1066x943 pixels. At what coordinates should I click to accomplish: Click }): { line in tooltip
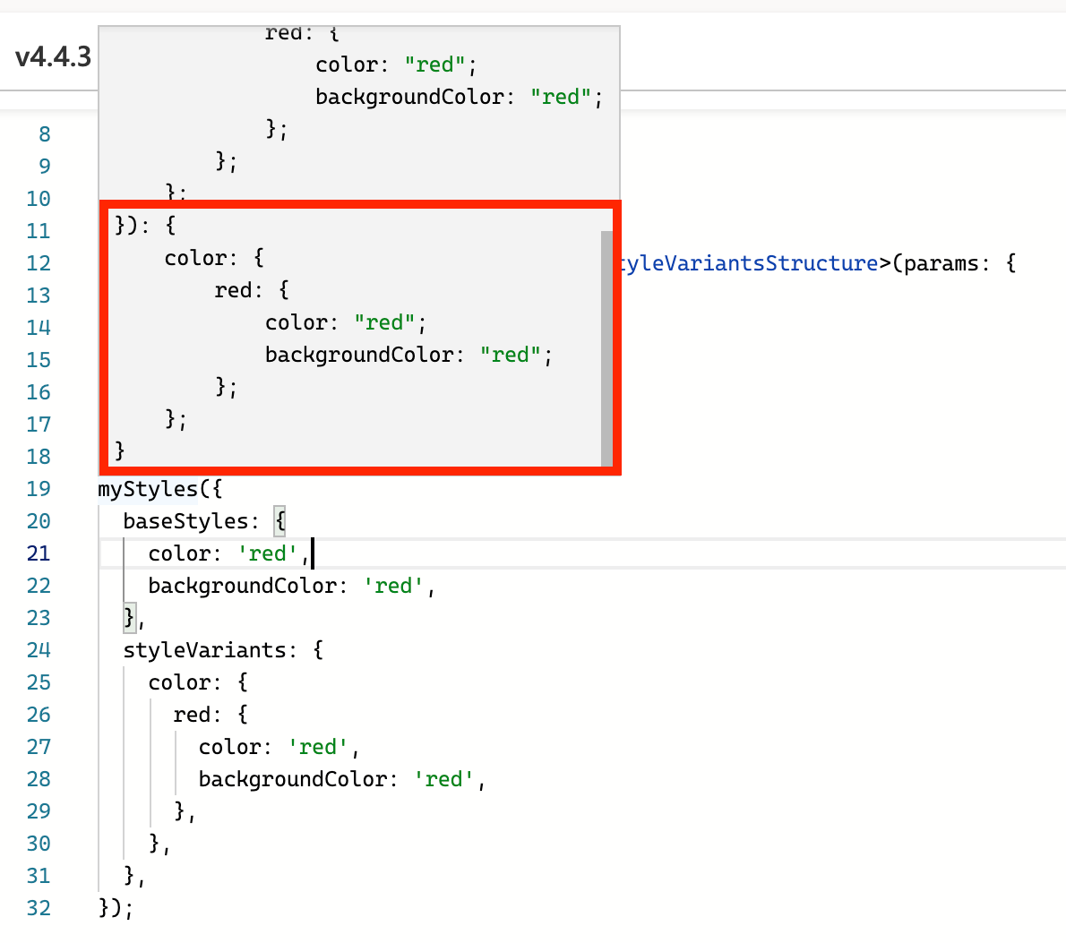coord(145,226)
